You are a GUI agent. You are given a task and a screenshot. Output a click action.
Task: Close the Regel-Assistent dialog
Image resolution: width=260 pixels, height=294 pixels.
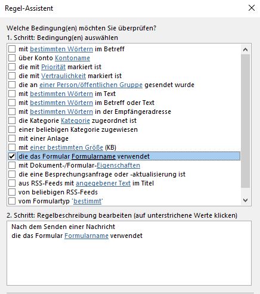(x=252, y=8)
